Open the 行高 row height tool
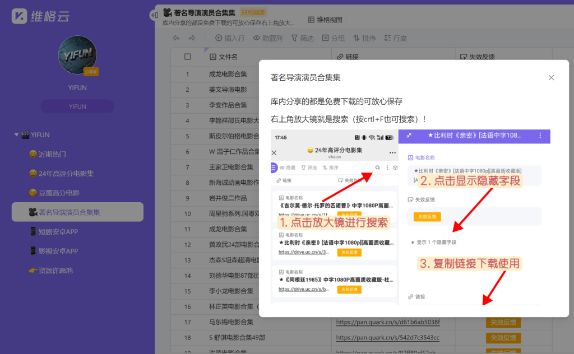The height and width of the screenshot is (354, 574). tap(395, 38)
